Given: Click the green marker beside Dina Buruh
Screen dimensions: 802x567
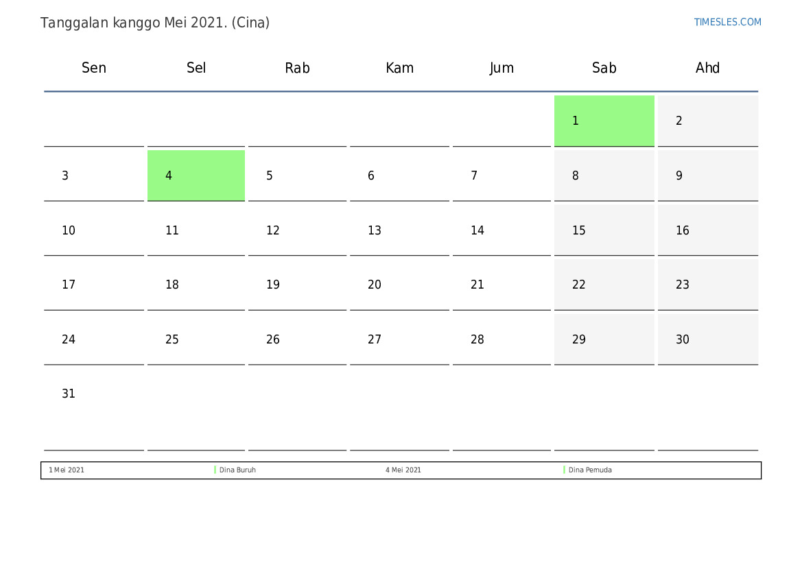Looking at the screenshot, I should (x=215, y=470).
